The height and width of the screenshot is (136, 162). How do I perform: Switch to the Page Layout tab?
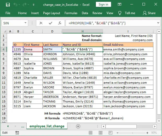point(51,13)
